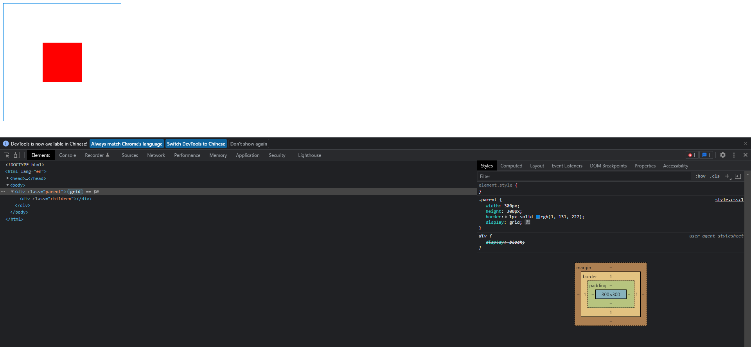Click the styles pane scrollbar up arrow
Image resolution: width=751 pixels, height=347 pixels.
(x=748, y=174)
